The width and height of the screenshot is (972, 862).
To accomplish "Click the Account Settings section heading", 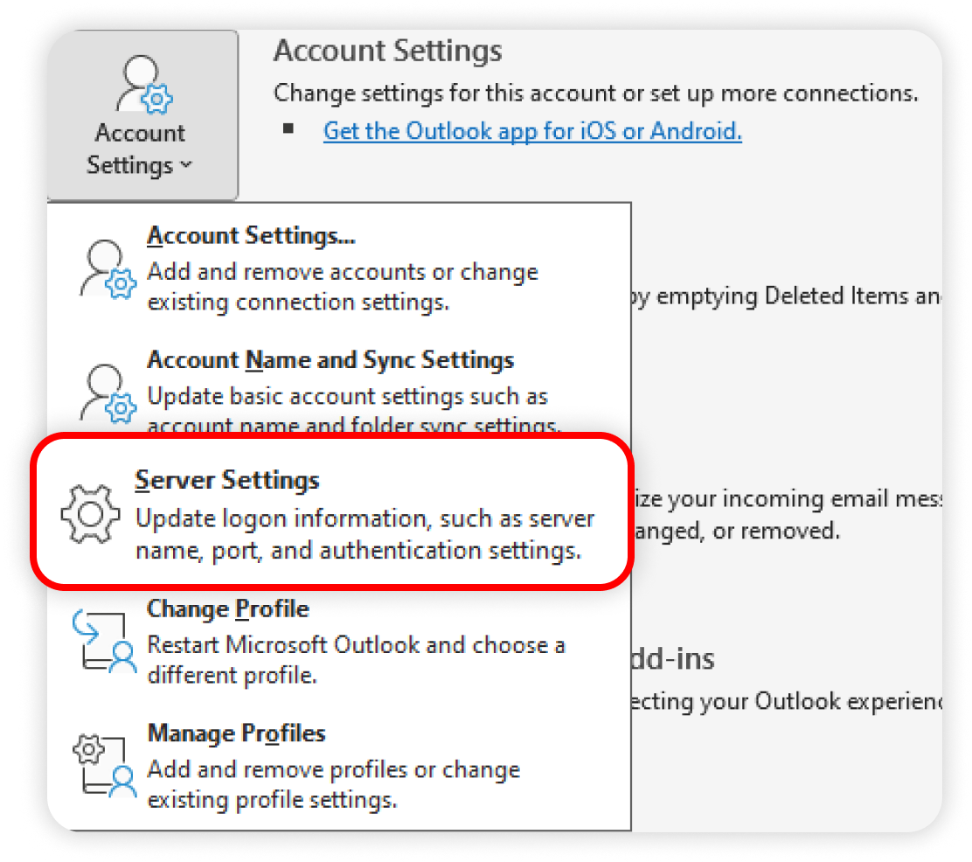I will pos(387,51).
